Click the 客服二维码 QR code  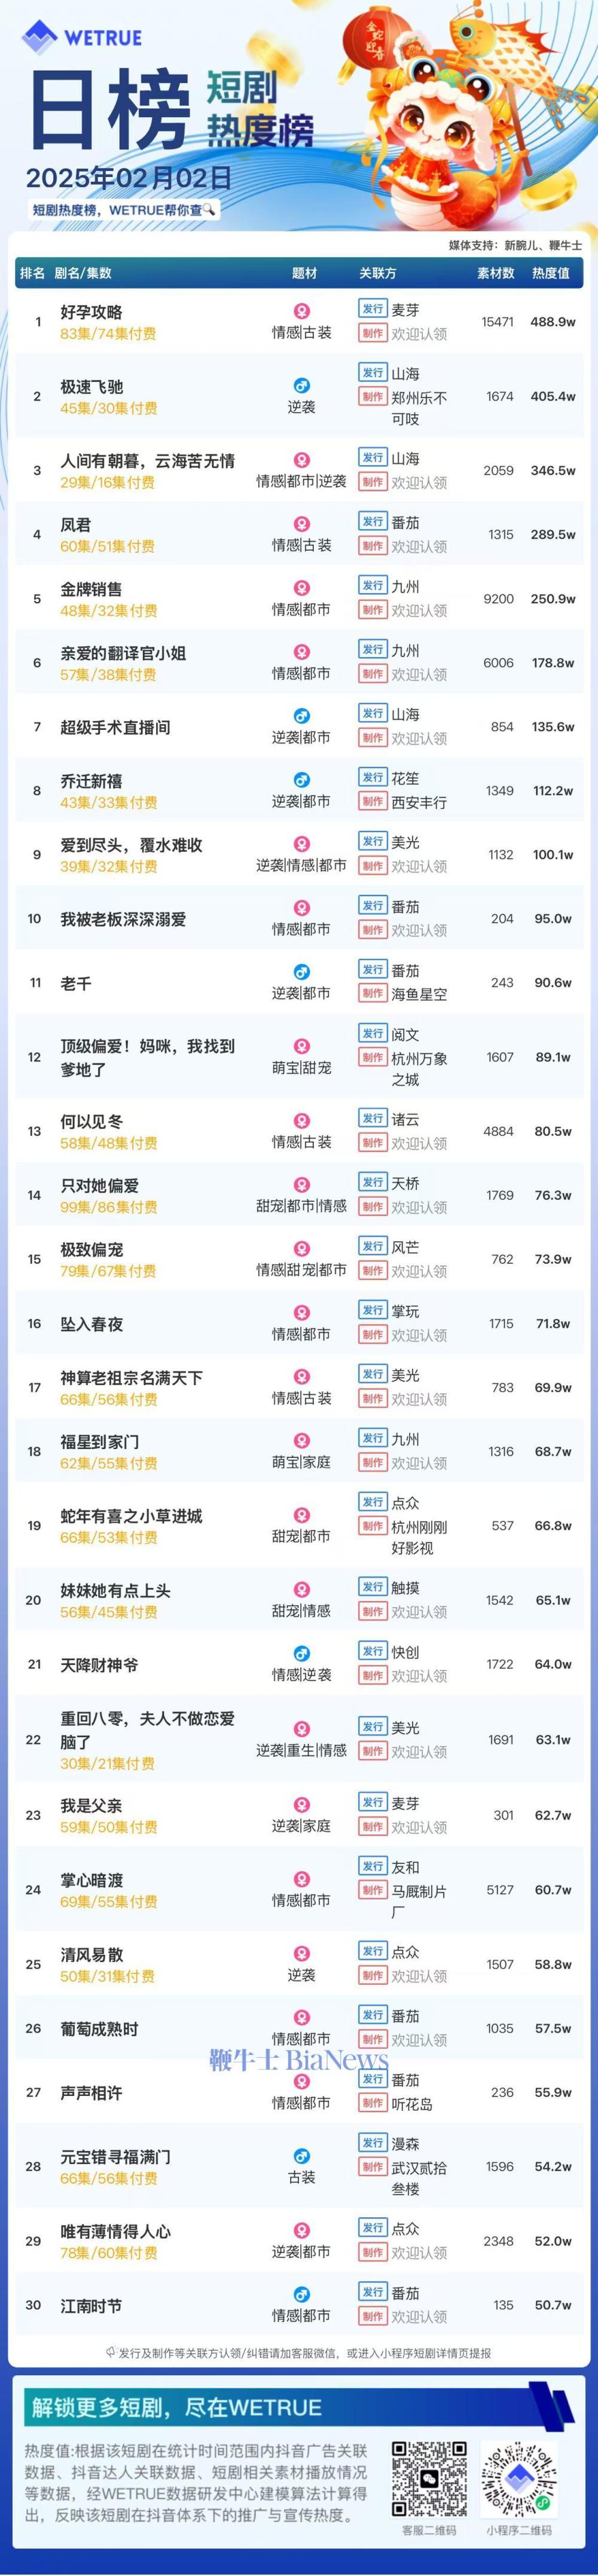click(x=429, y=2478)
